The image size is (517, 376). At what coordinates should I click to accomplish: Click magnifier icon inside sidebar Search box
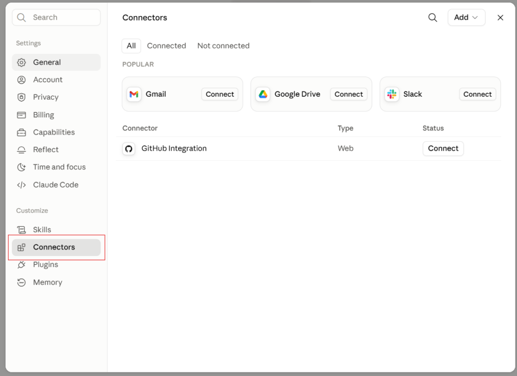click(x=21, y=18)
